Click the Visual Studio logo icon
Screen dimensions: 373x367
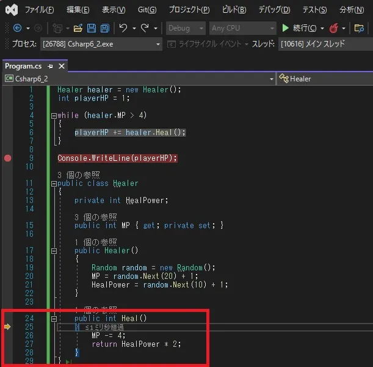(x=10, y=10)
